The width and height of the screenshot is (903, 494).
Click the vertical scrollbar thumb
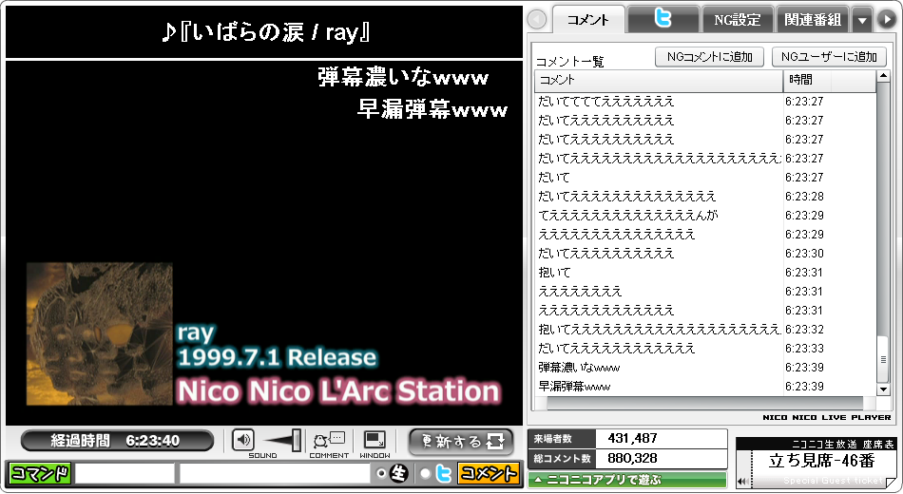[x=883, y=359]
